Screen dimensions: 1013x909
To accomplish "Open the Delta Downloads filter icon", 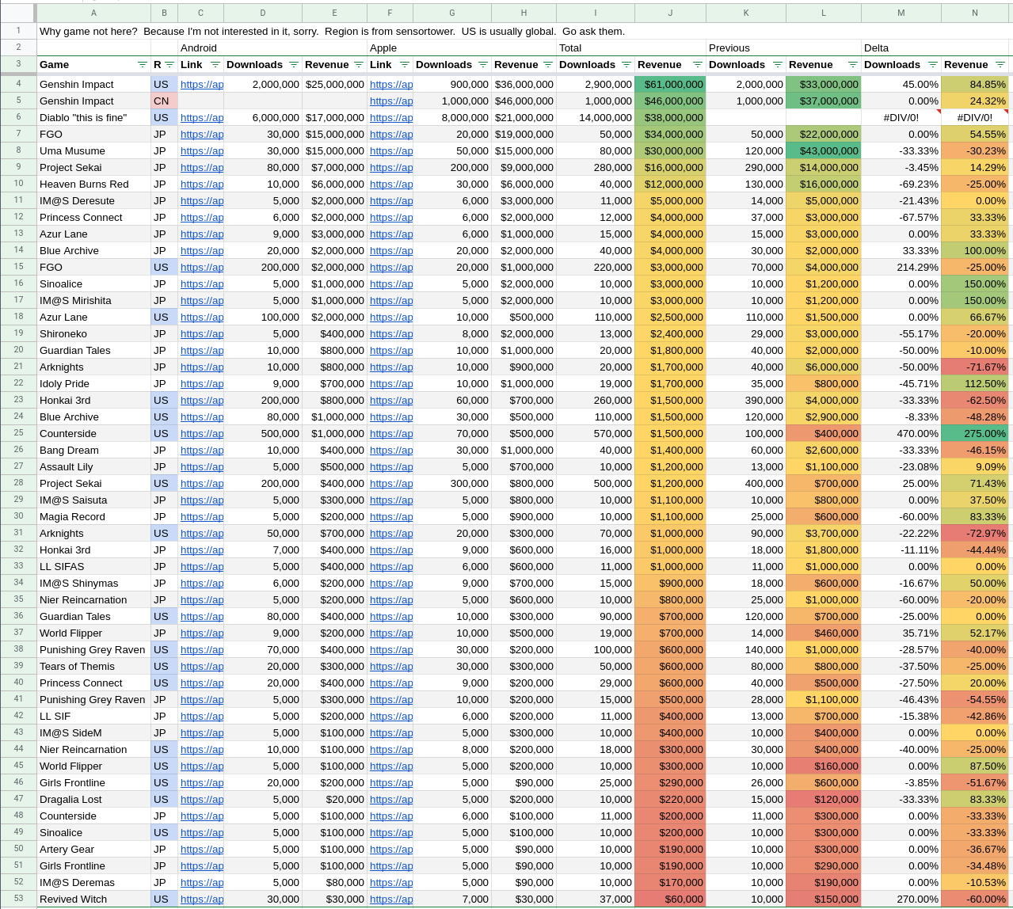I will pyautogui.click(x=933, y=65).
